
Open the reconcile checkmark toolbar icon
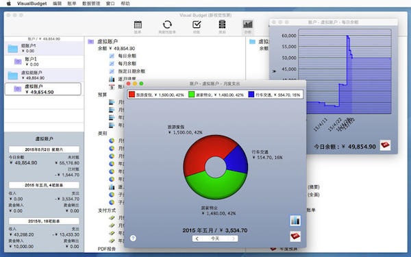[197, 25]
